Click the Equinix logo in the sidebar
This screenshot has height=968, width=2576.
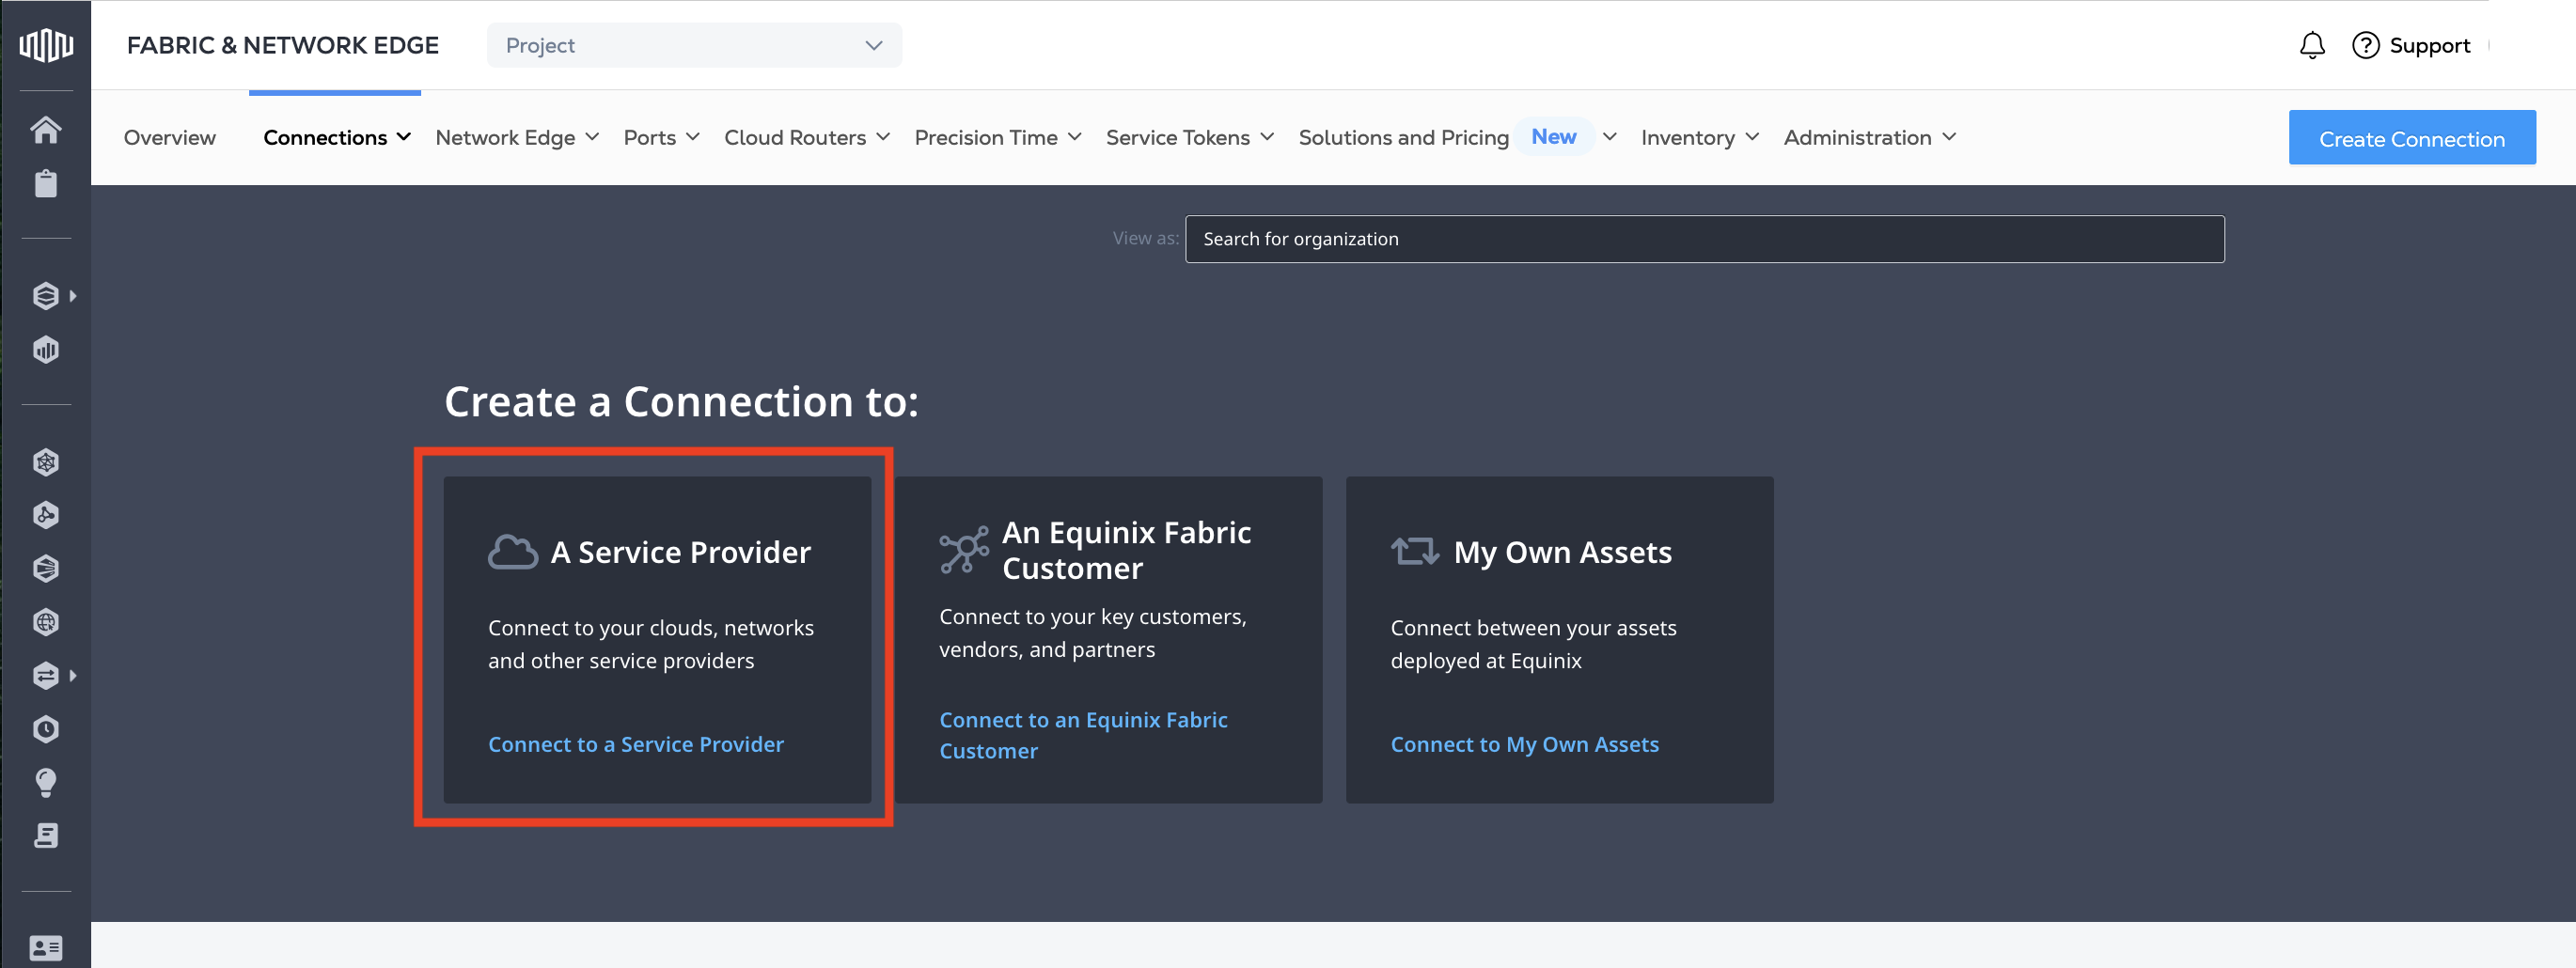coord(46,45)
